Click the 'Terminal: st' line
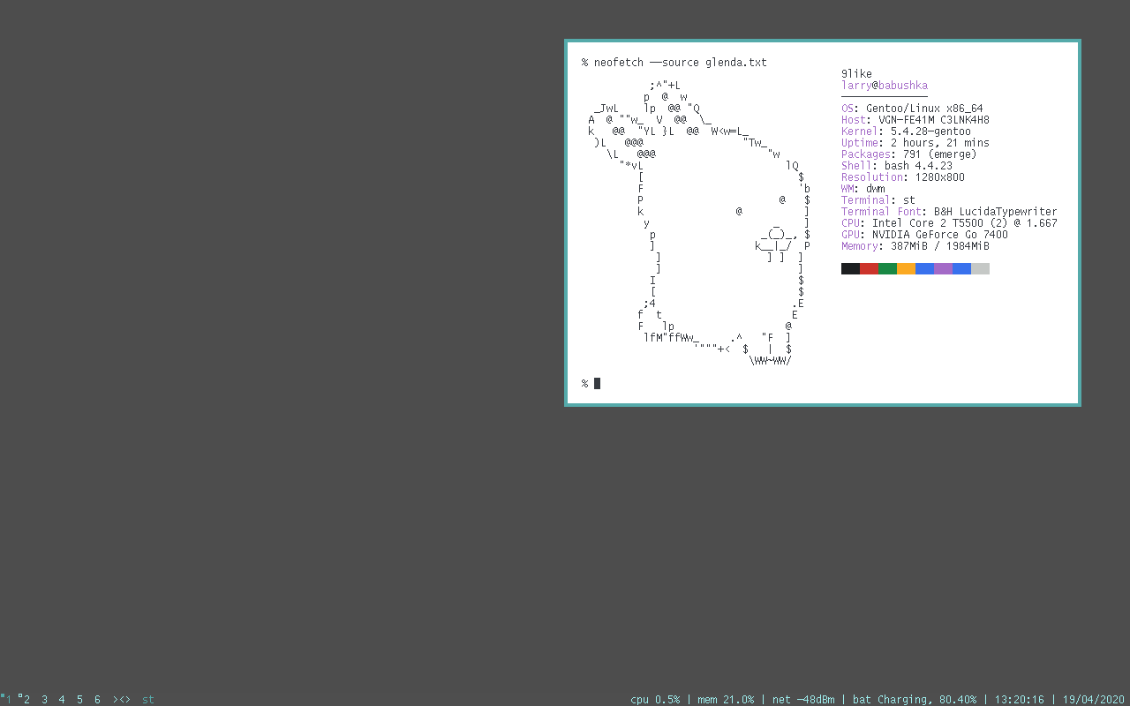 (x=878, y=200)
